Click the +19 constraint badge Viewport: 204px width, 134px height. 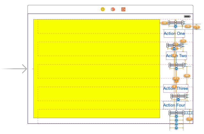(197, 27)
